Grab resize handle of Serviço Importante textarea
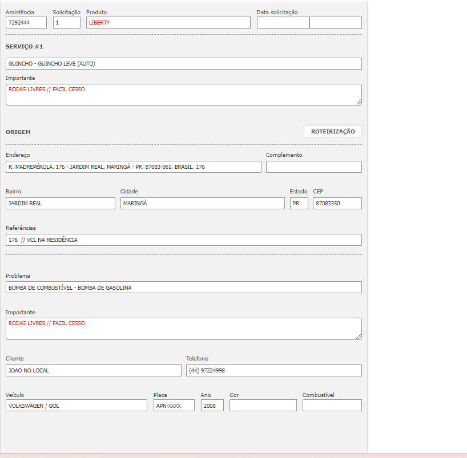 [359, 102]
